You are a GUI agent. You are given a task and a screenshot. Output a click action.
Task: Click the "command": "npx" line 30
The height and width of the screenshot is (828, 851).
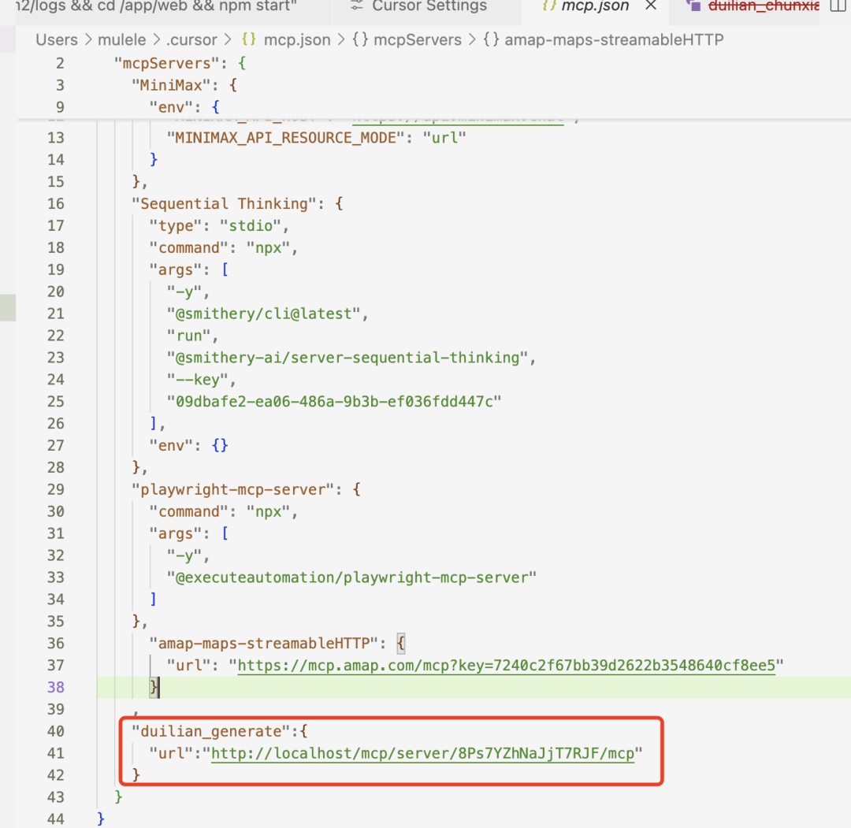pyautogui.click(x=224, y=511)
